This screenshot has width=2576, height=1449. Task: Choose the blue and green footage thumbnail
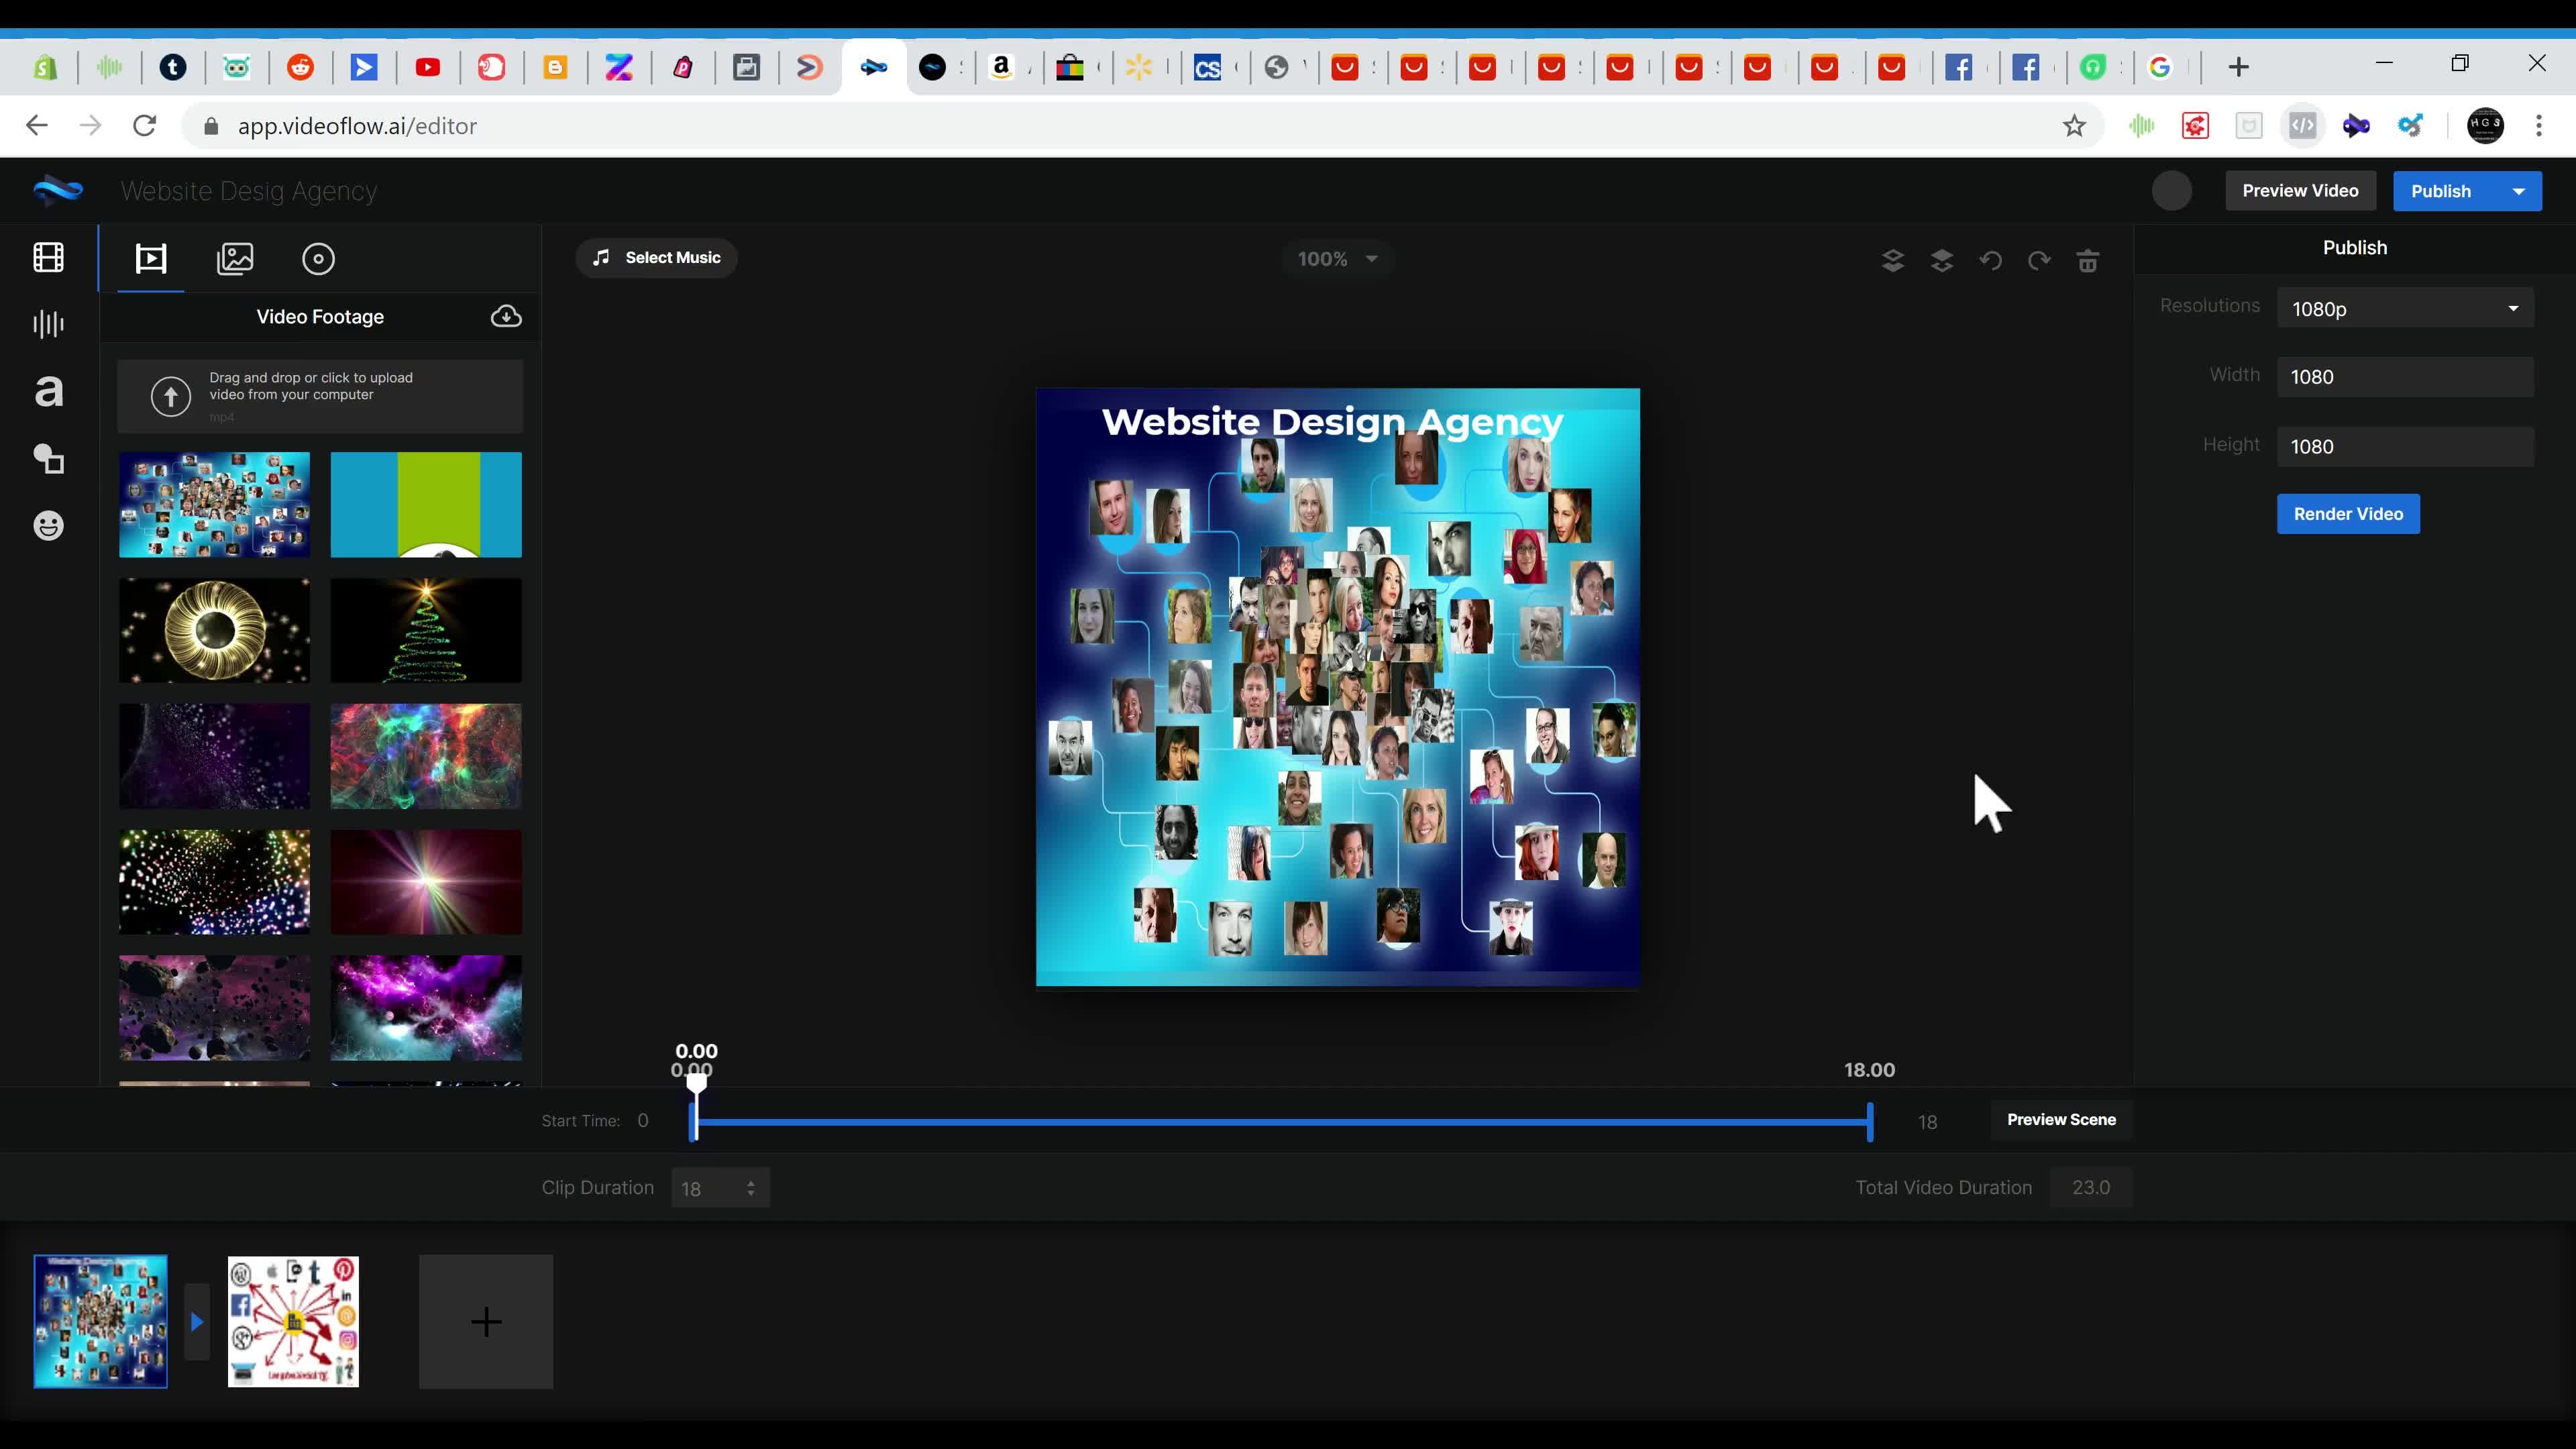[426, 504]
